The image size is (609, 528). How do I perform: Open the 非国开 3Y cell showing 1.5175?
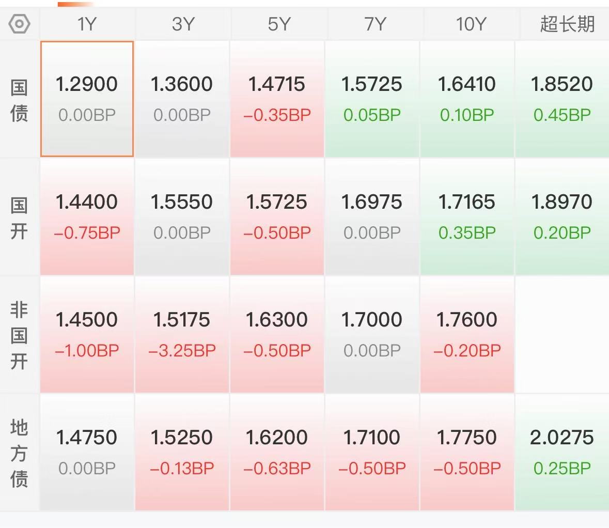tap(182, 334)
